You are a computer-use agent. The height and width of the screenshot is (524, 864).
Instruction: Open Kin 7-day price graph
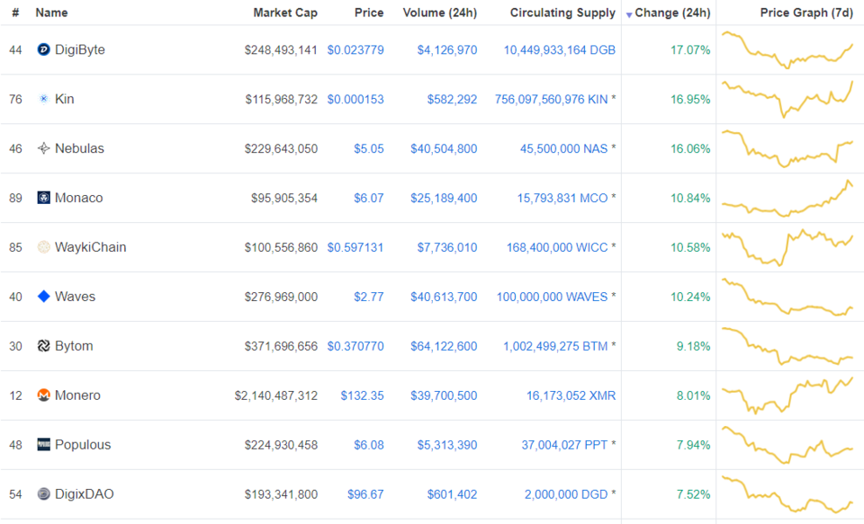[787, 99]
